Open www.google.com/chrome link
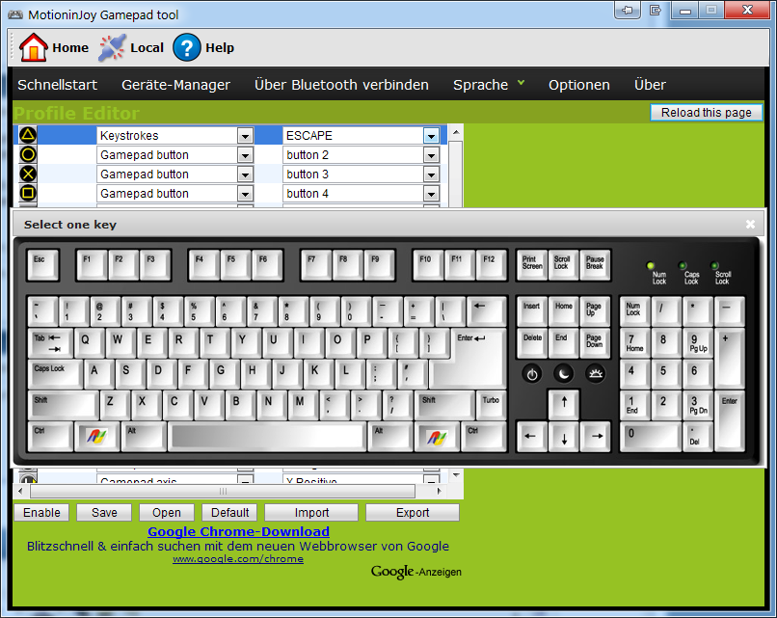Viewport: 777px width, 618px height. [x=238, y=559]
